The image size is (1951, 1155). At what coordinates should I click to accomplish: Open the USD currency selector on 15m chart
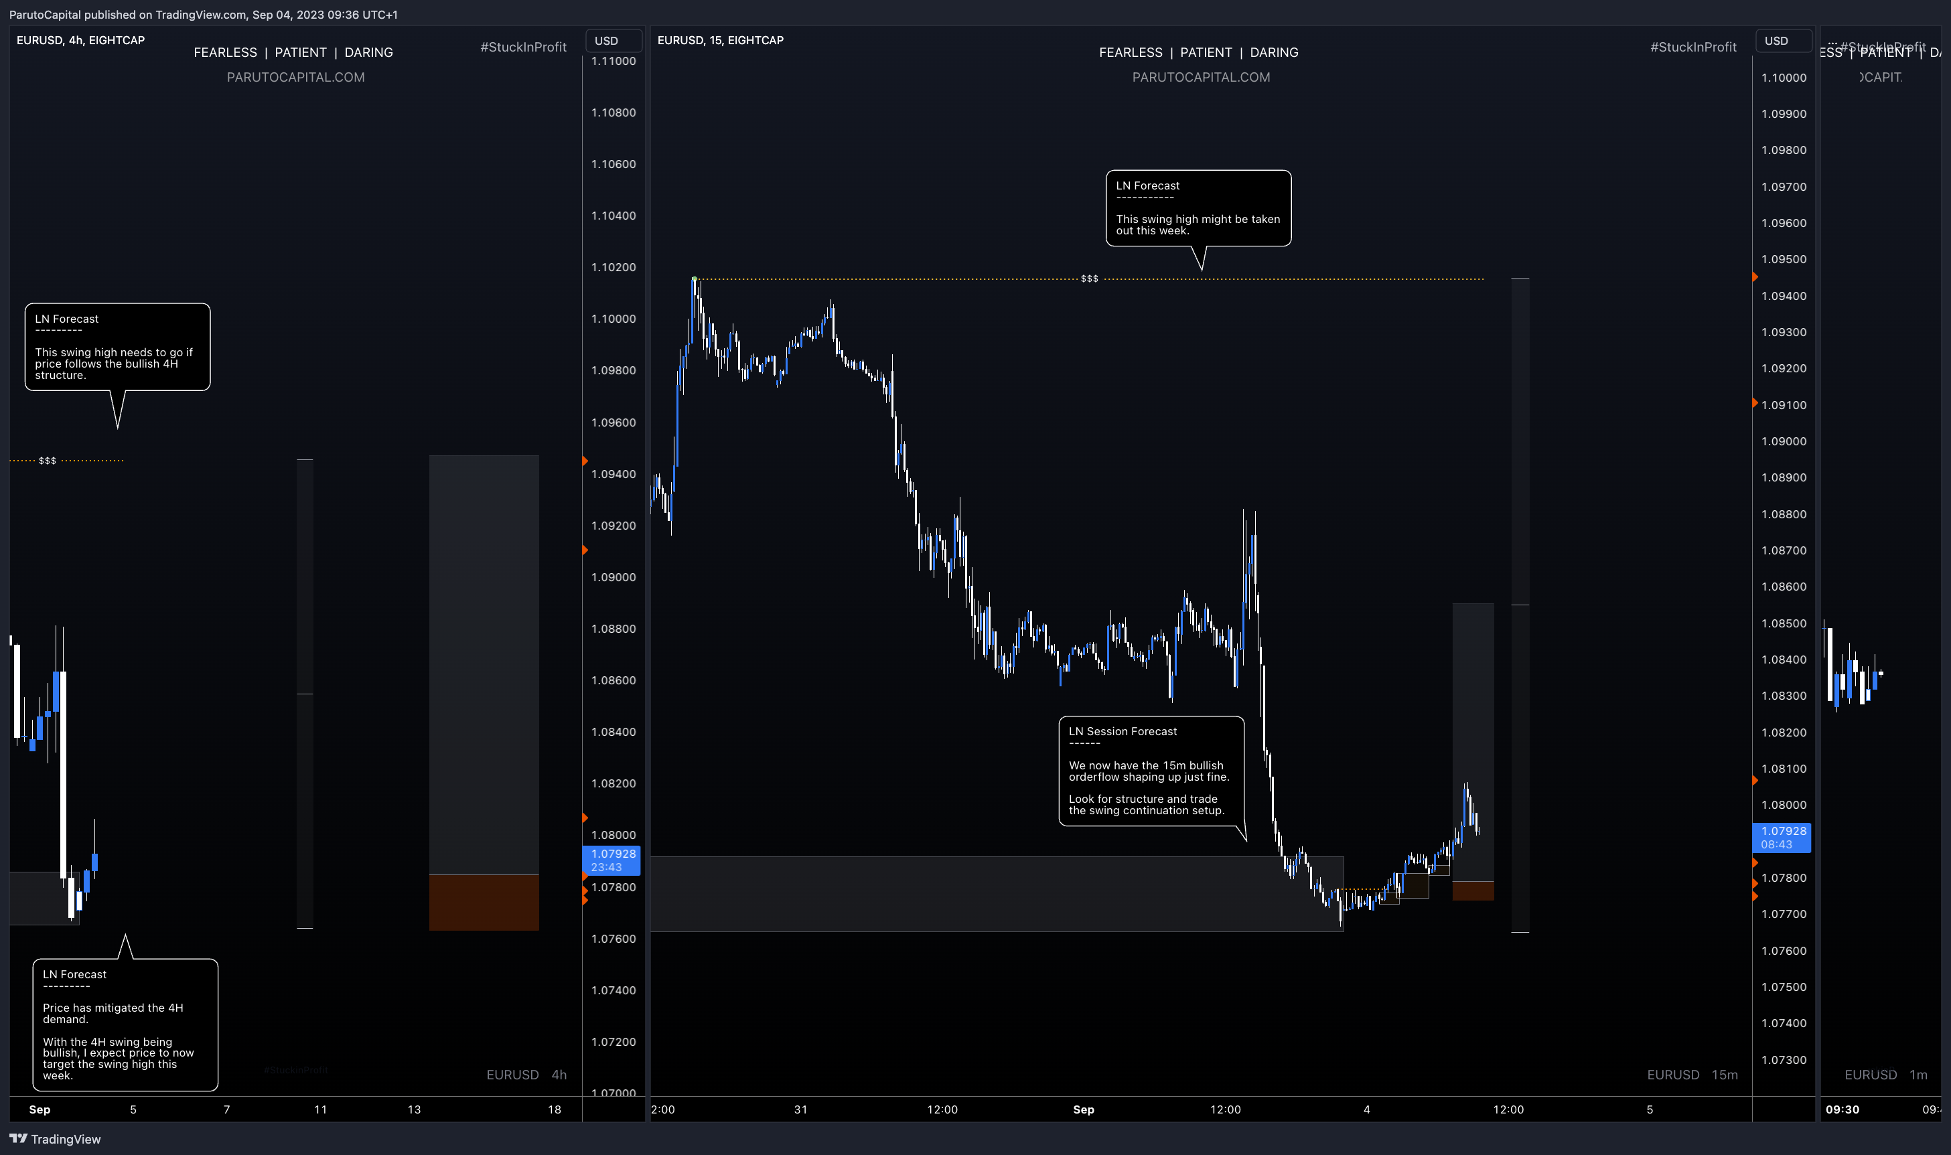point(1783,40)
